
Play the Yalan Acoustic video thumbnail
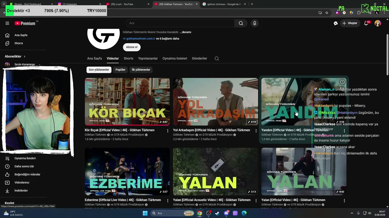pos(215,171)
